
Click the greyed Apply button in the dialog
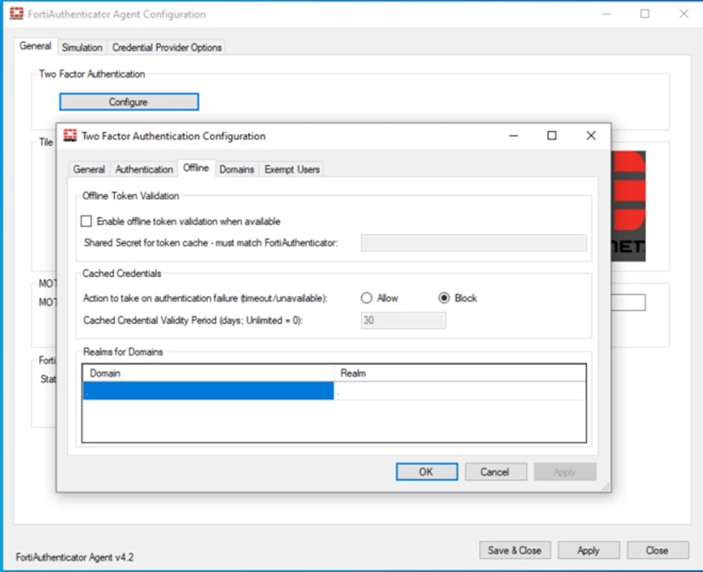(564, 471)
